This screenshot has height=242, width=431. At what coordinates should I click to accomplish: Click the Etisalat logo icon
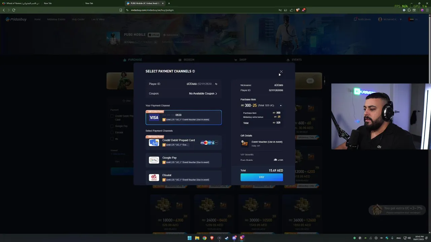(154, 177)
